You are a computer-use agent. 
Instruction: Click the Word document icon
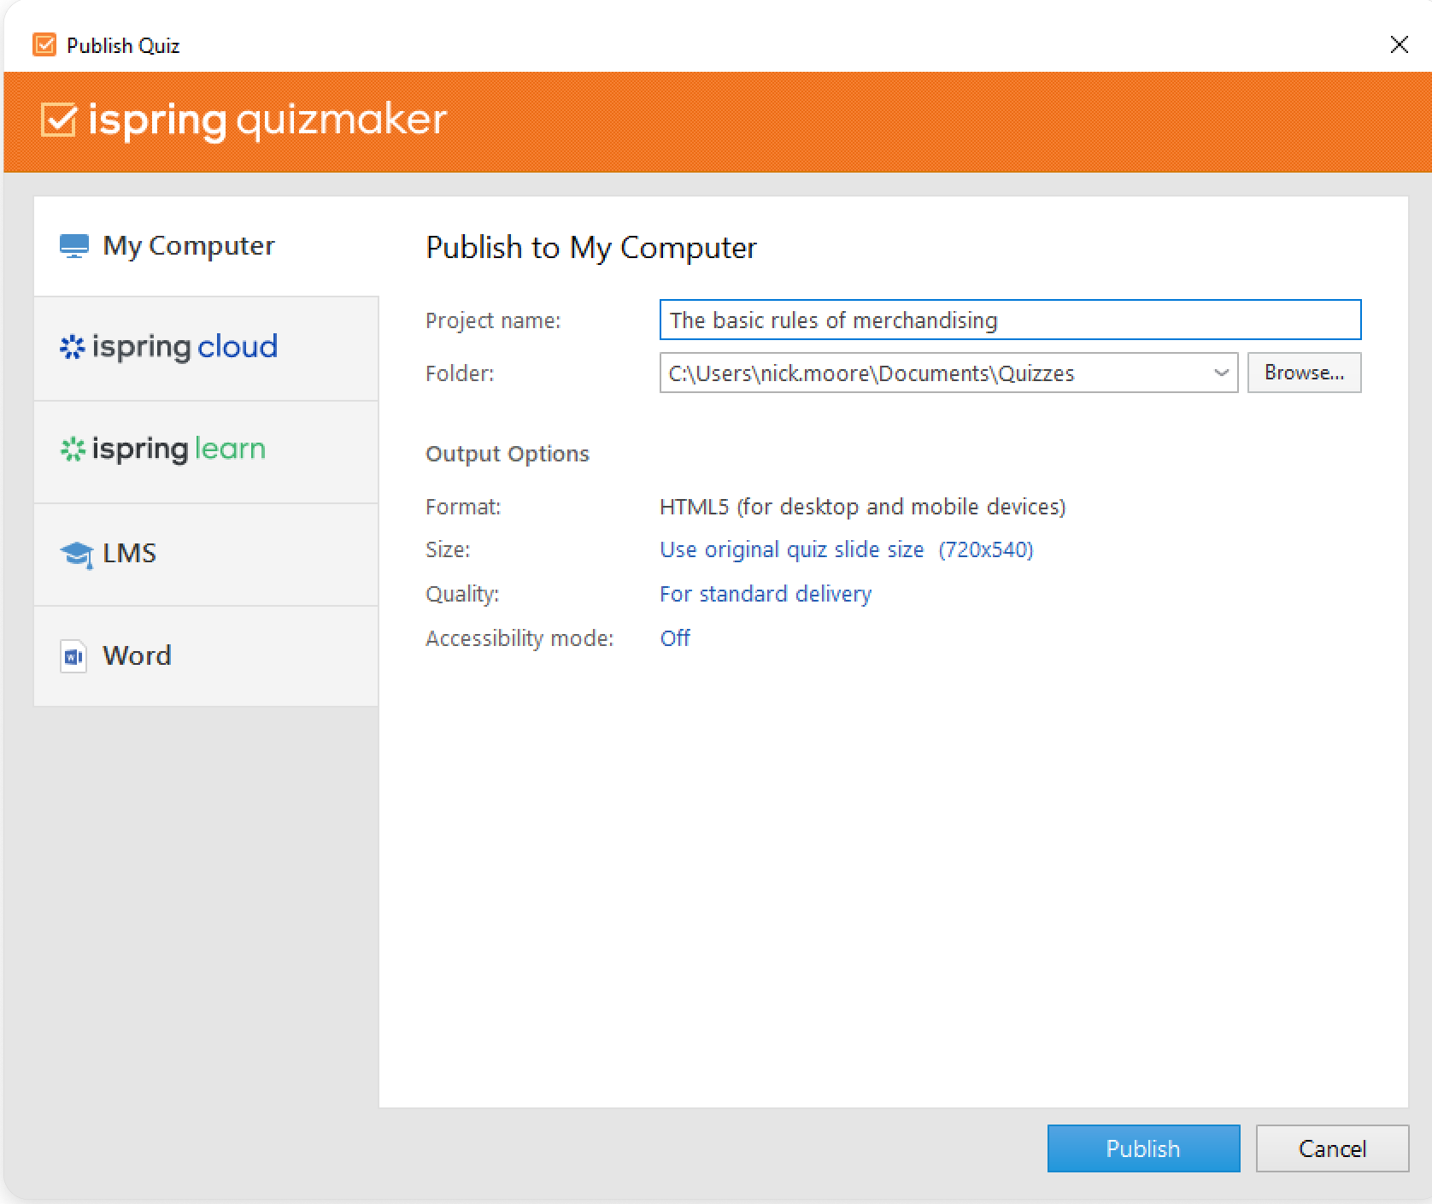pyautogui.click(x=73, y=656)
